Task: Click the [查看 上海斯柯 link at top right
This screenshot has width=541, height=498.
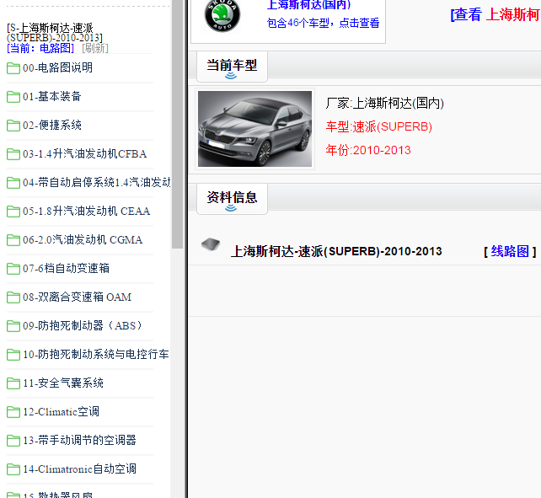Action: pos(495,15)
